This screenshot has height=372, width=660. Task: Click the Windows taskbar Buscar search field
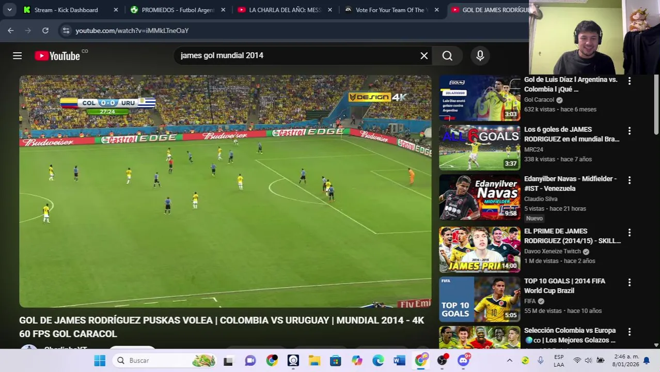166,361
